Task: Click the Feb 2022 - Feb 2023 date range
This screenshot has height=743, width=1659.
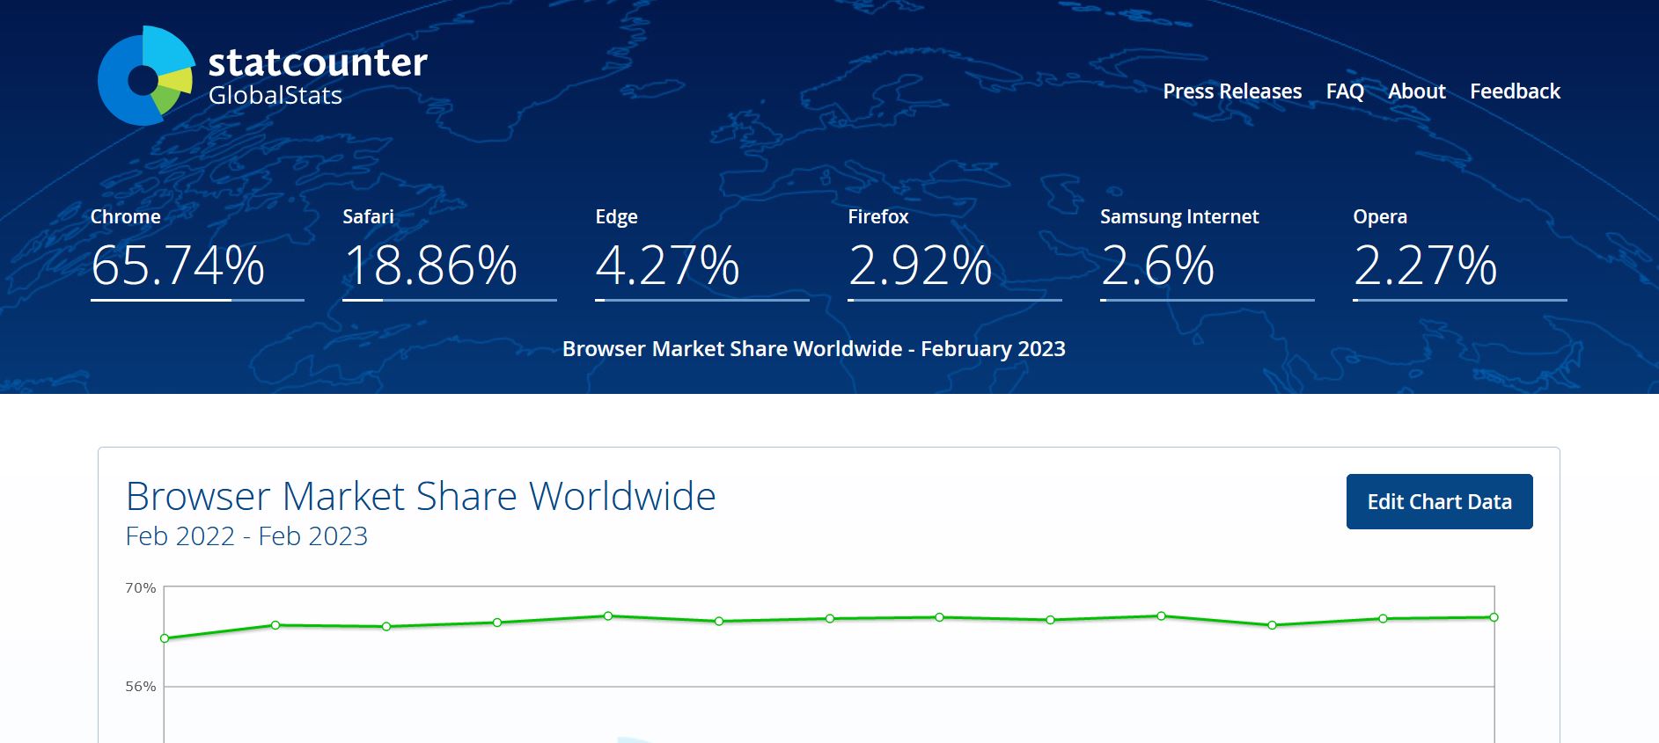Action: click(246, 536)
